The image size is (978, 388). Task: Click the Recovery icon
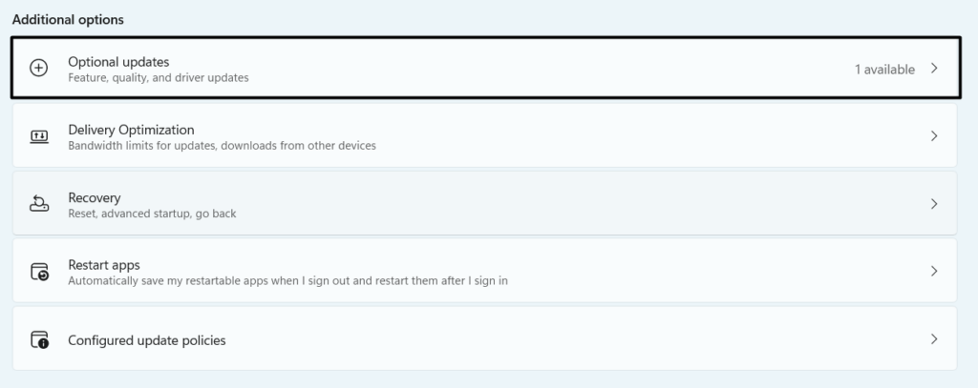(x=39, y=204)
